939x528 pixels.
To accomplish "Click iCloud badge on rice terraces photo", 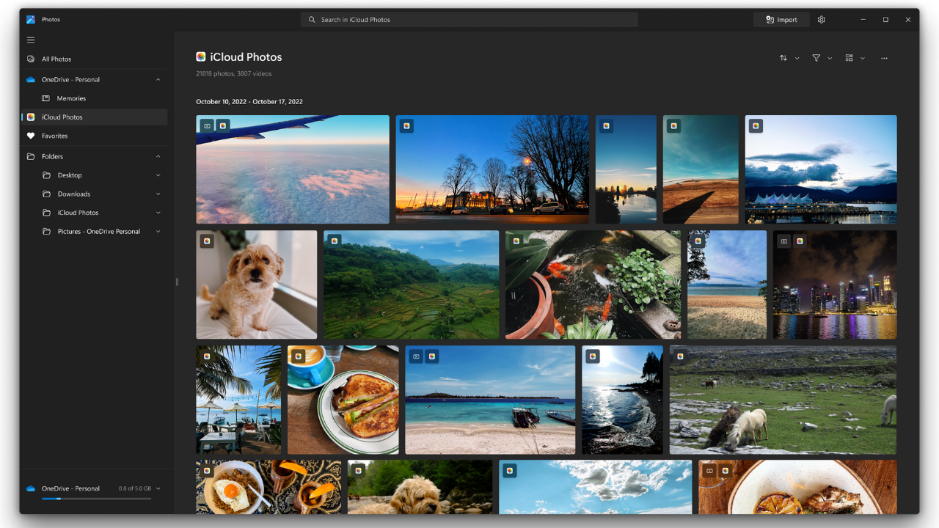I will (x=335, y=241).
